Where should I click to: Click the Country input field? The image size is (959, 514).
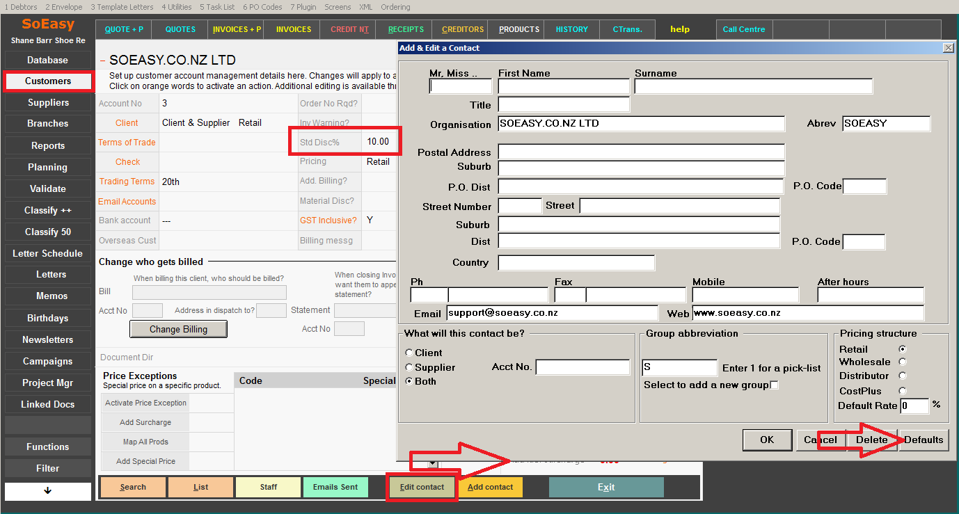coord(576,263)
